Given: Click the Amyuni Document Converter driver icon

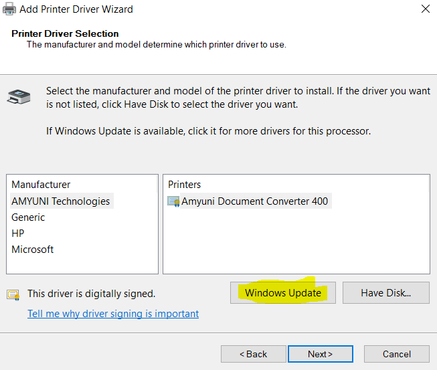Looking at the screenshot, I should [x=173, y=201].
